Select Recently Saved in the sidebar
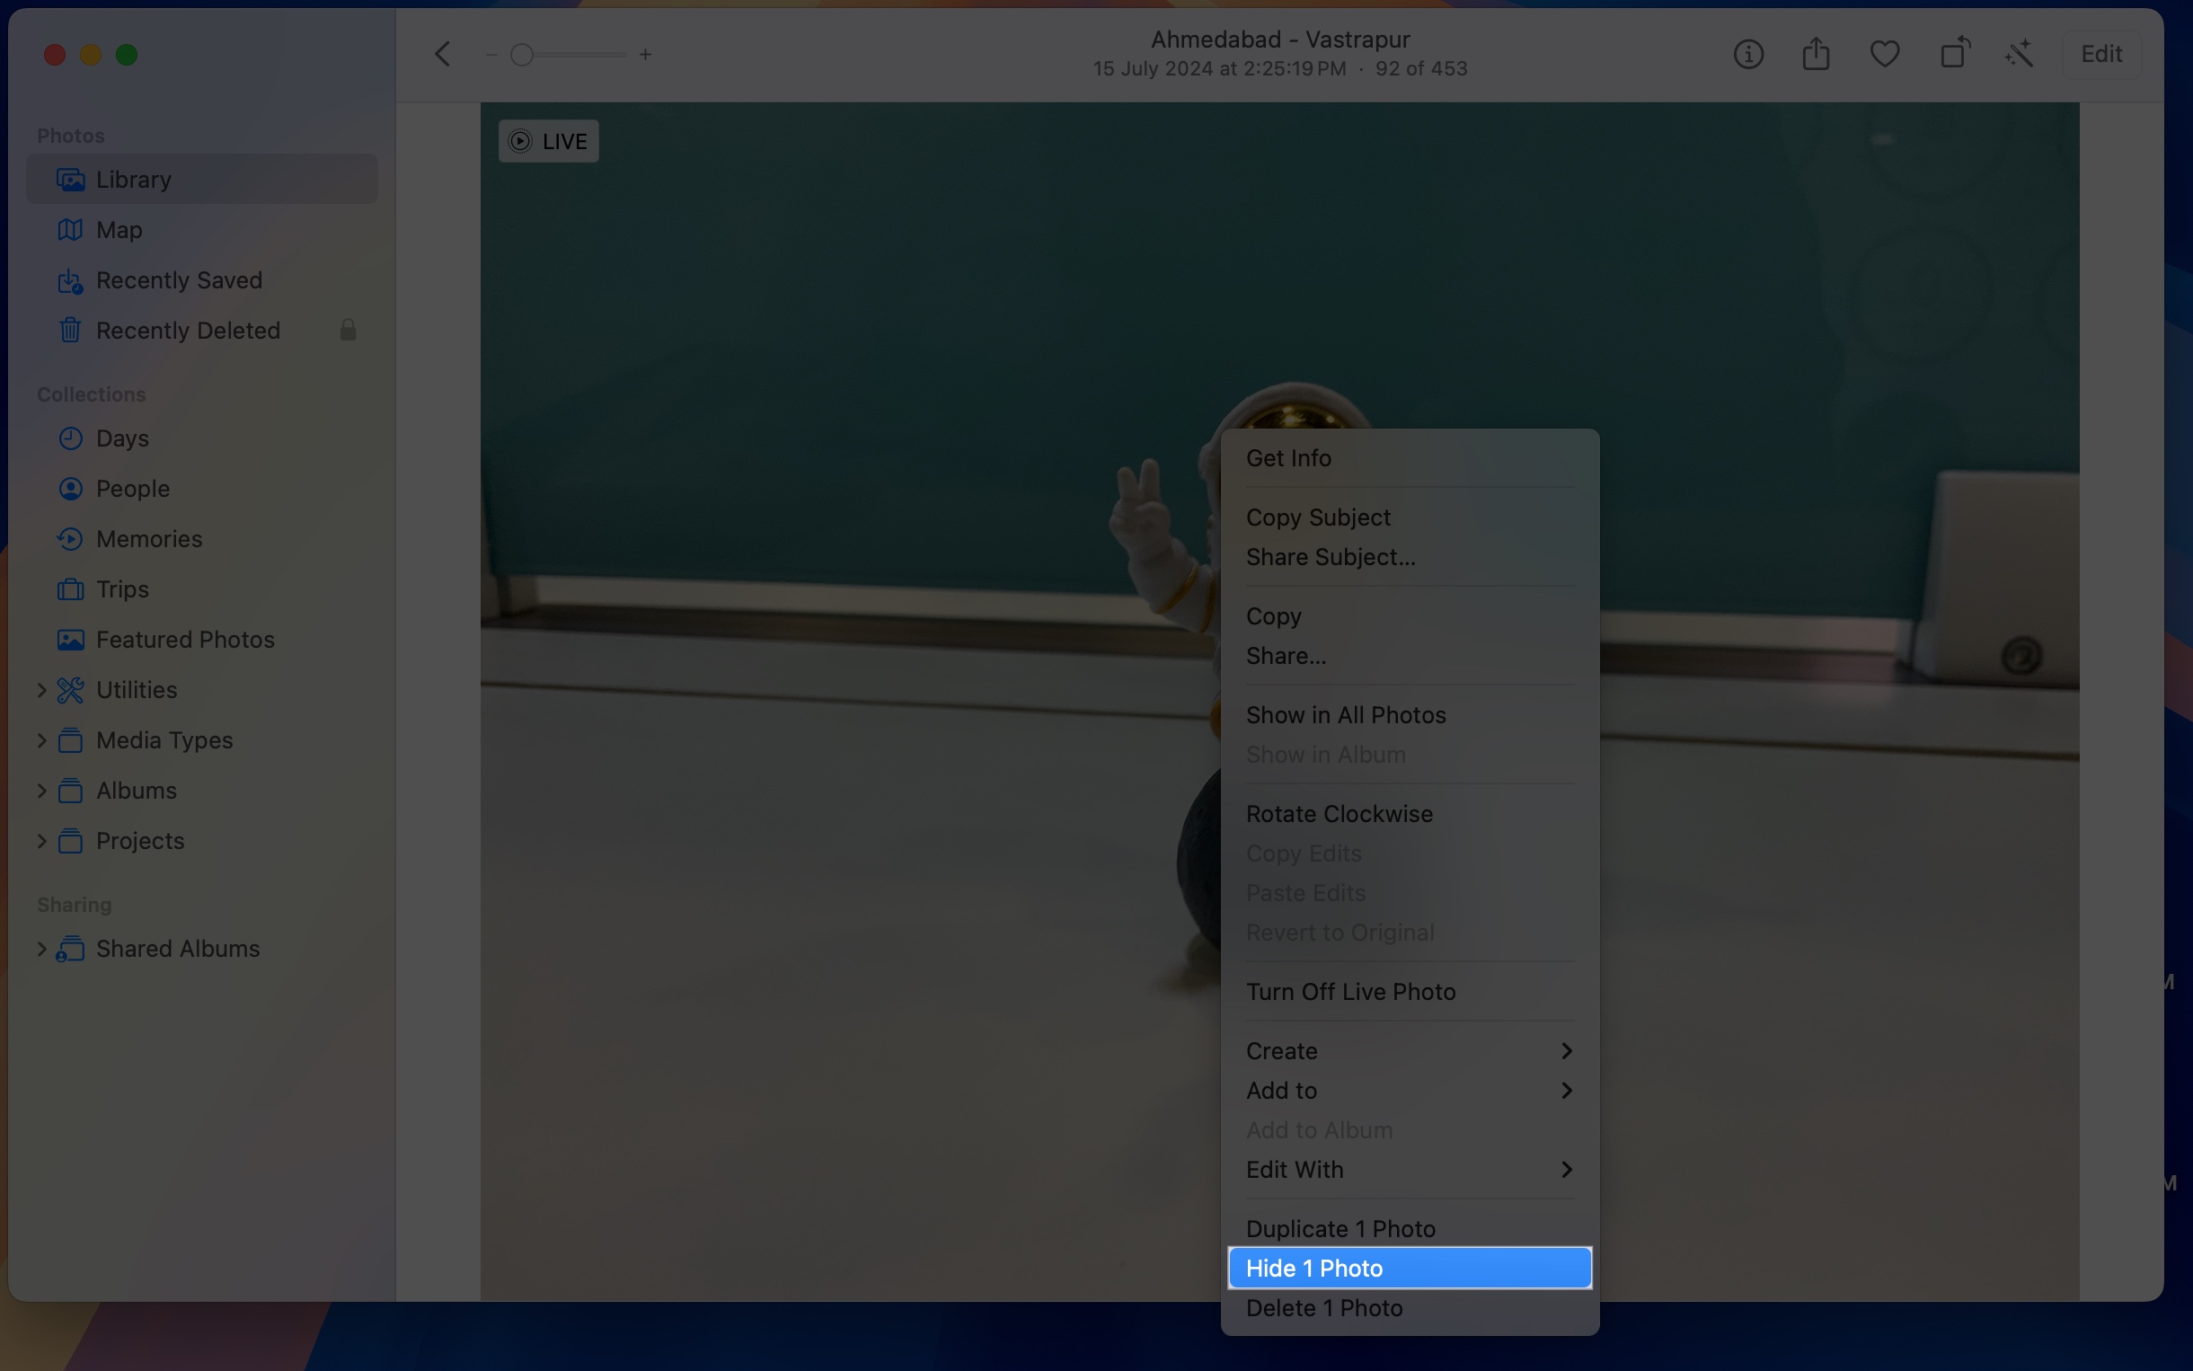 click(179, 280)
